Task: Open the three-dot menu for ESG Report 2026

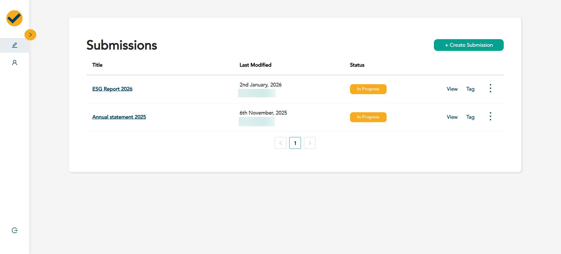Action: coord(490,88)
